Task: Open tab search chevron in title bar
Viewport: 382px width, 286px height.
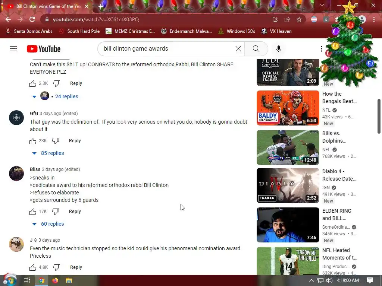Action: (322, 5)
